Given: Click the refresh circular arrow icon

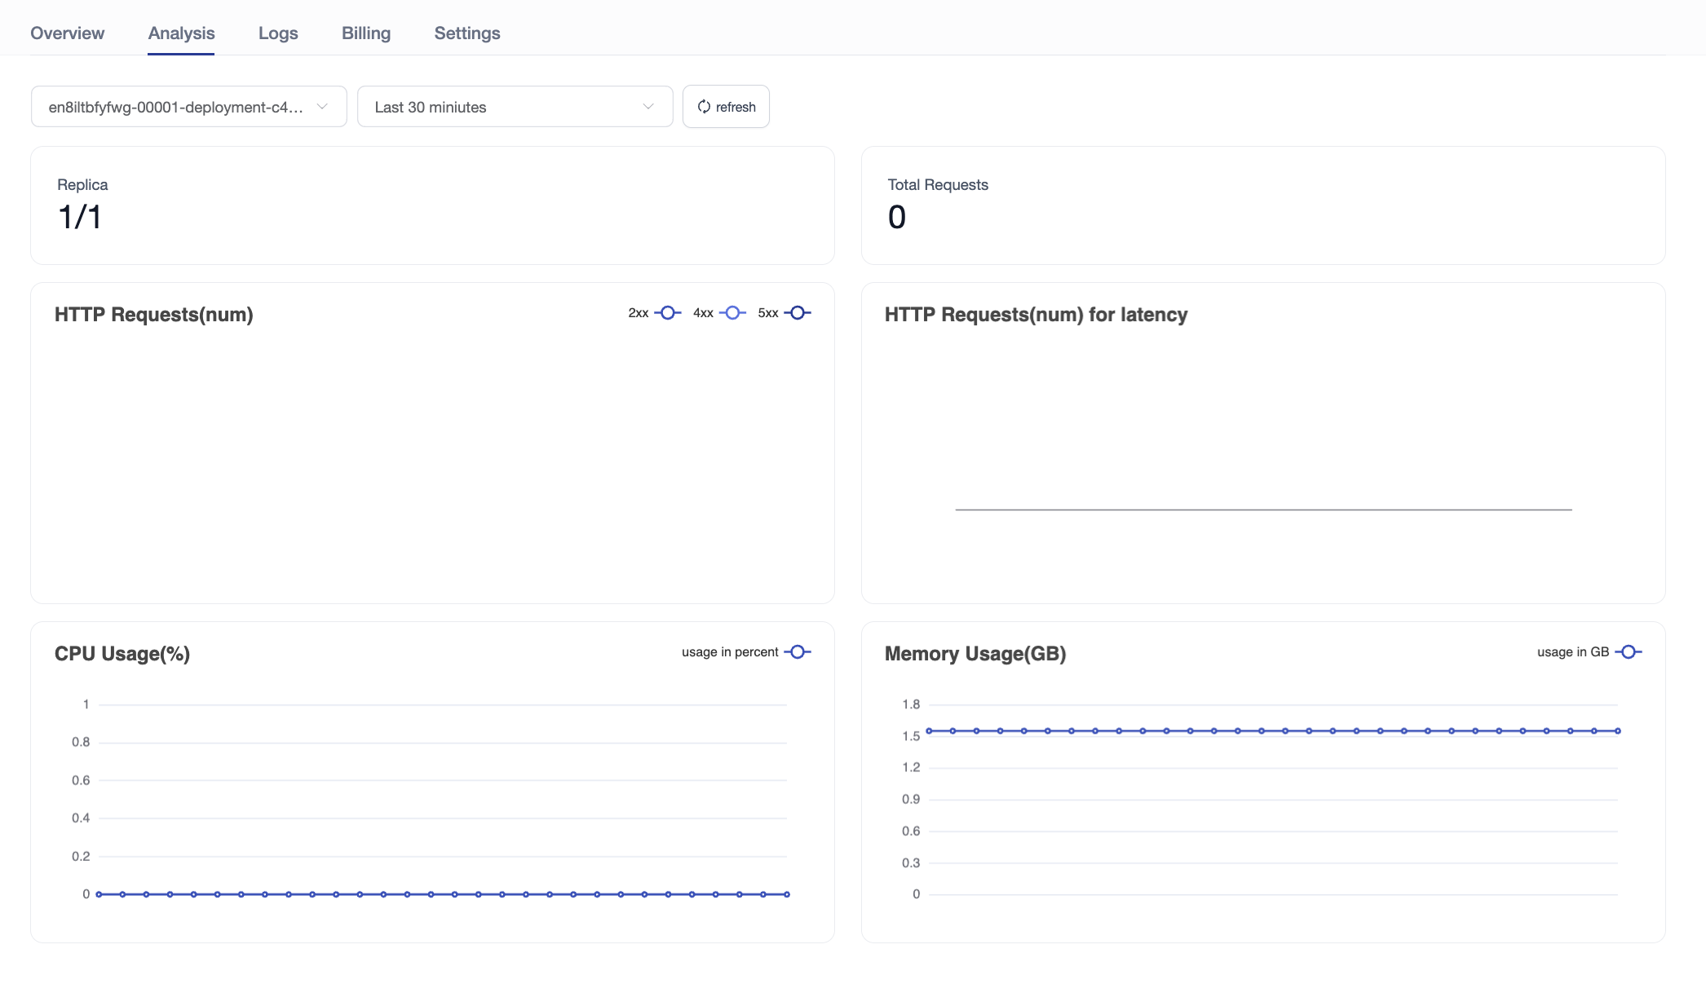Looking at the screenshot, I should coord(704,107).
